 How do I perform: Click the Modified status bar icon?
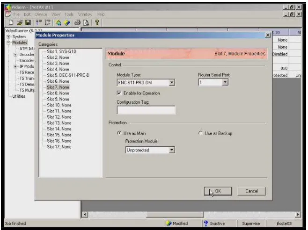pyautogui.click(x=169, y=223)
